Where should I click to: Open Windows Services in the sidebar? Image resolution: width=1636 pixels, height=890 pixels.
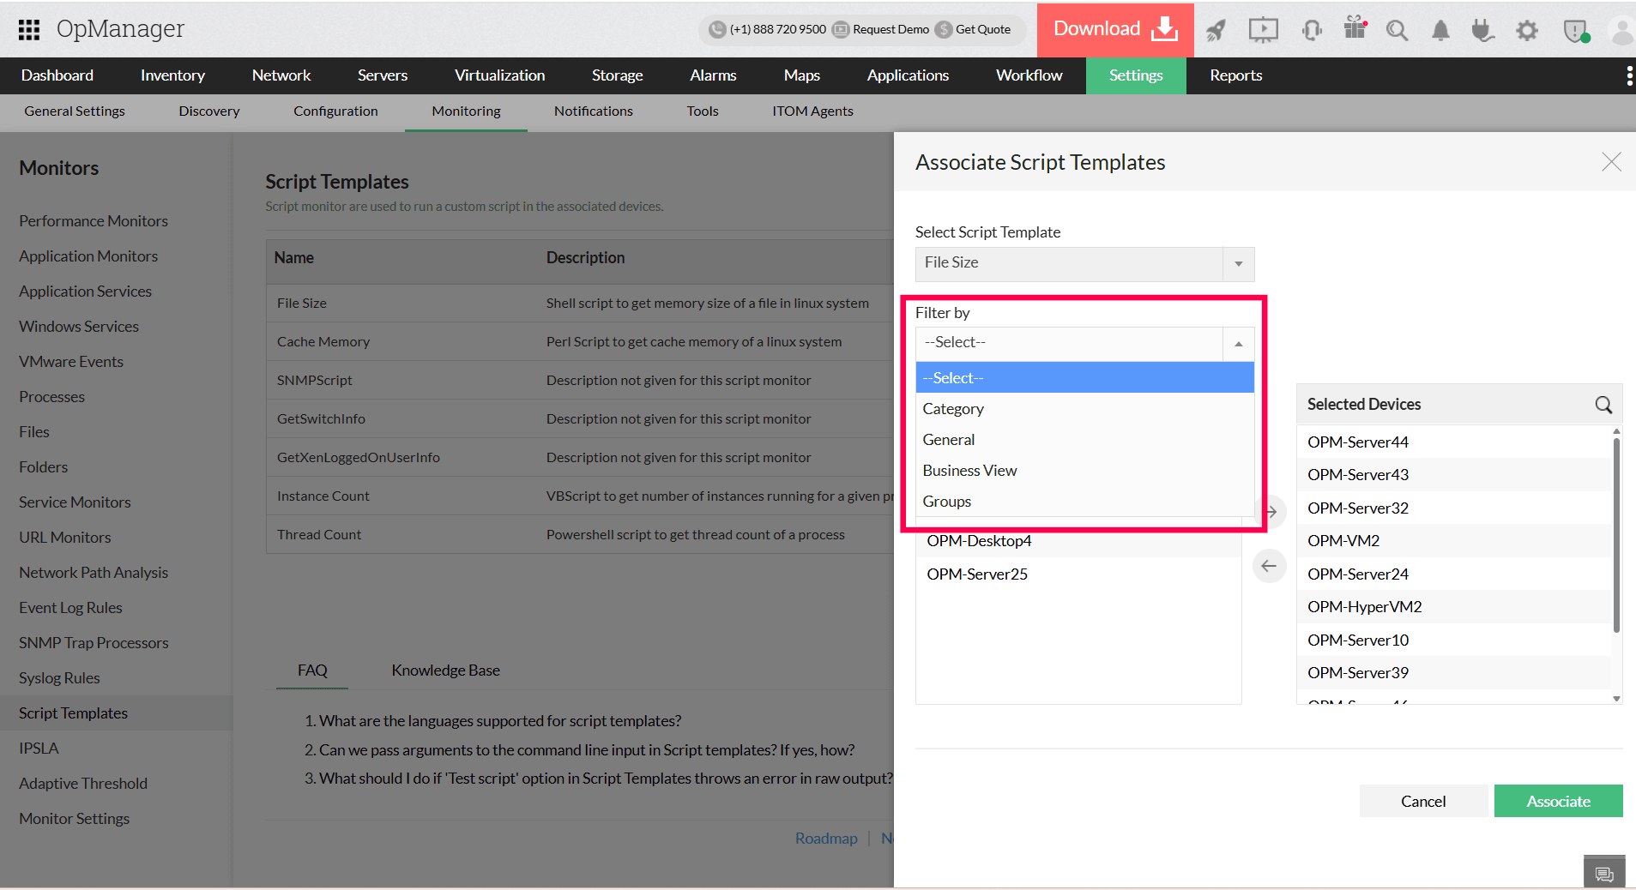pyautogui.click(x=79, y=327)
